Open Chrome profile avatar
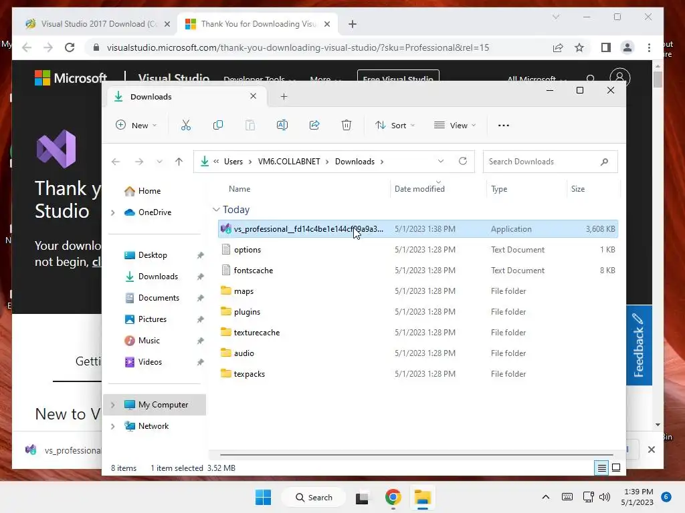Viewport: 685px width, 513px height. coord(627,47)
